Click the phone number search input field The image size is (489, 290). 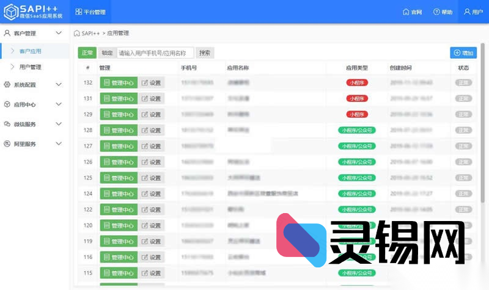155,53
